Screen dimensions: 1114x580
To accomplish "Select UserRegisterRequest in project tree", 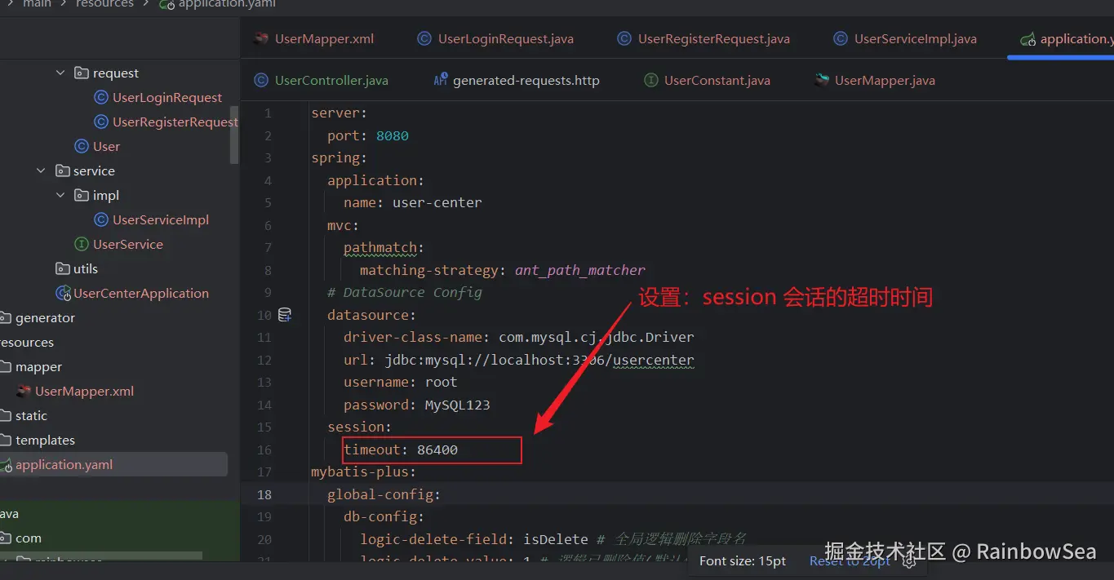I will click(175, 122).
